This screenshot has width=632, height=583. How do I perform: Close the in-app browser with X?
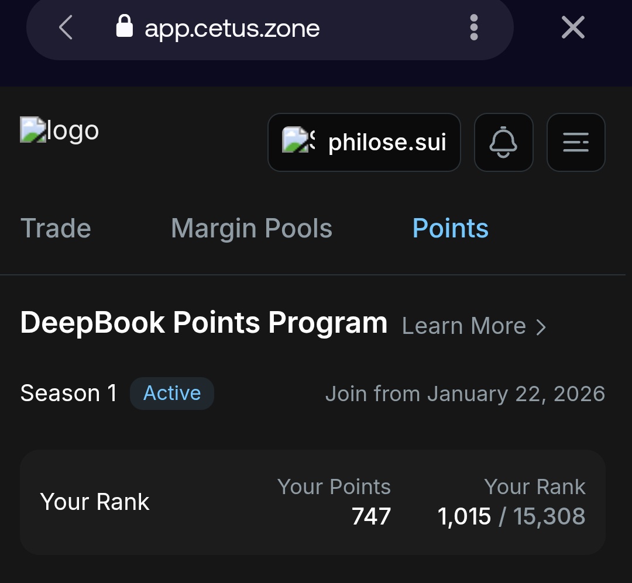pyautogui.click(x=573, y=27)
